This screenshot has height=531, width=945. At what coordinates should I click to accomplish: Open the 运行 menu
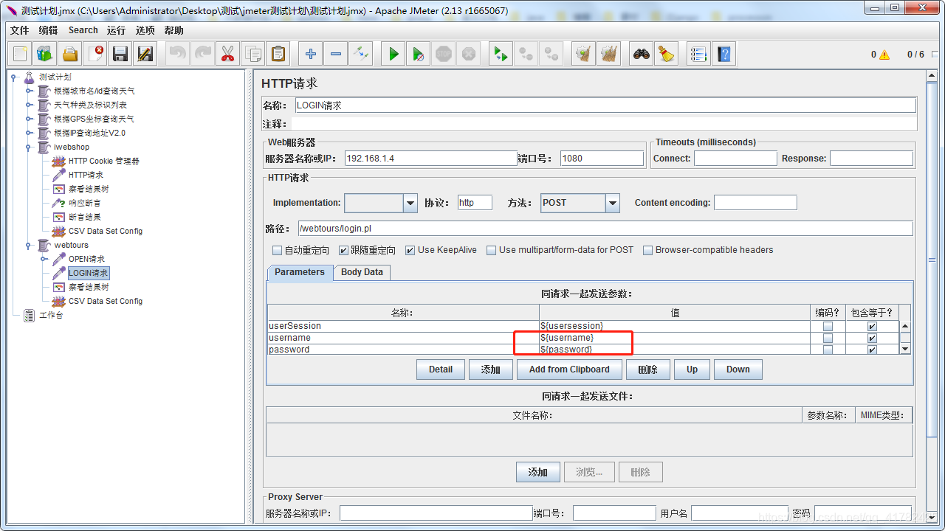click(x=116, y=30)
